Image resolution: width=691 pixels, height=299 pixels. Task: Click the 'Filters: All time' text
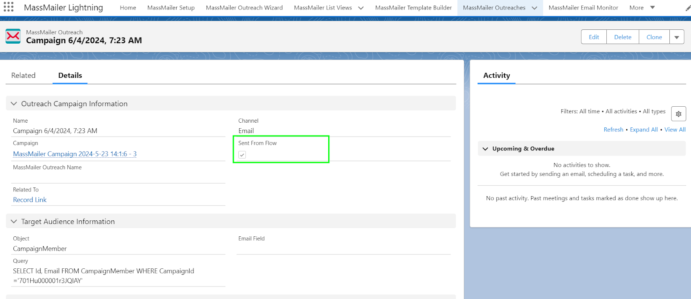coord(580,111)
